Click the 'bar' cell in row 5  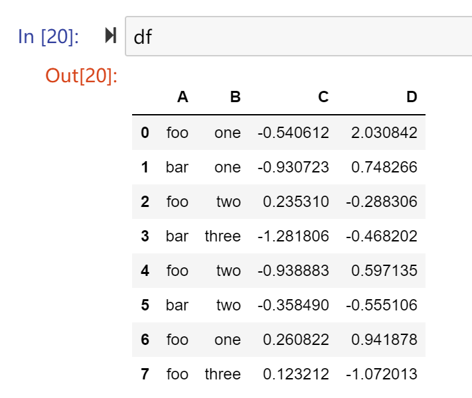pyautogui.click(x=177, y=305)
